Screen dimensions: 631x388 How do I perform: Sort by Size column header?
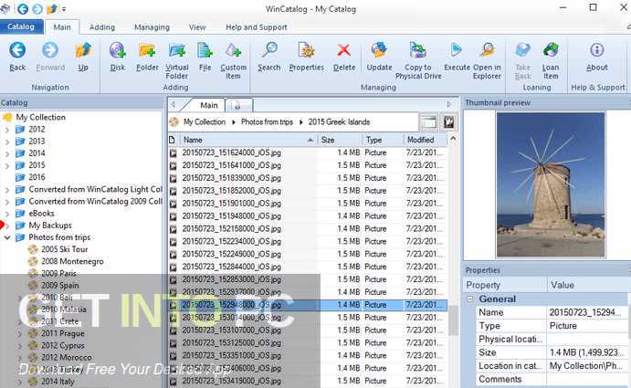pos(340,140)
